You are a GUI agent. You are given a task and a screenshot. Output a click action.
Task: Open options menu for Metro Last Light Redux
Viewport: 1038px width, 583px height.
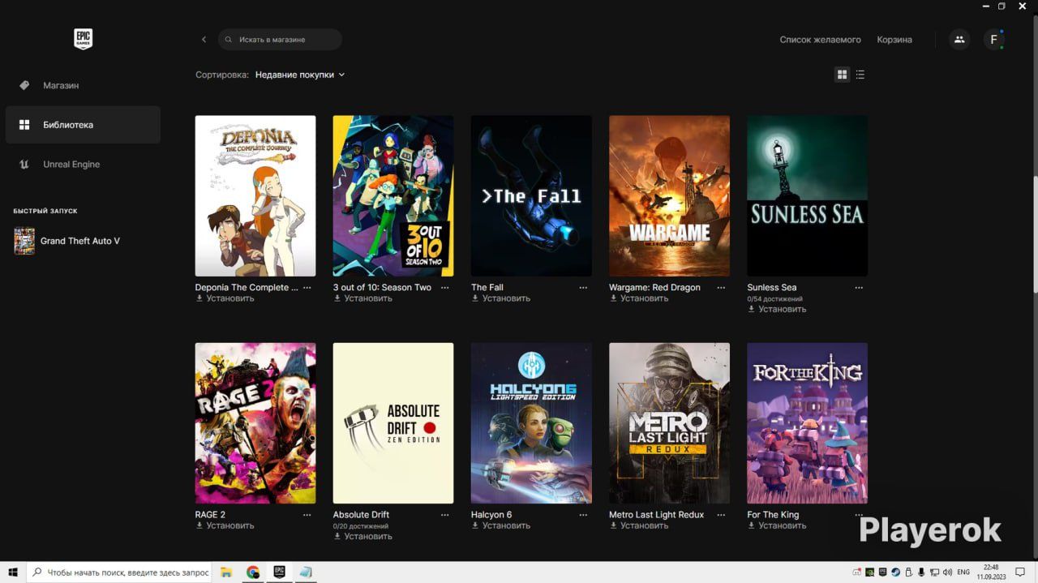pos(721,515)
